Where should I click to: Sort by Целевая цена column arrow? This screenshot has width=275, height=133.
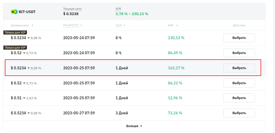point(32,25)
